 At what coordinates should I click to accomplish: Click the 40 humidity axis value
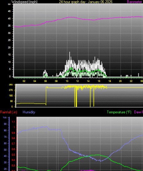[x=5, y=156]
